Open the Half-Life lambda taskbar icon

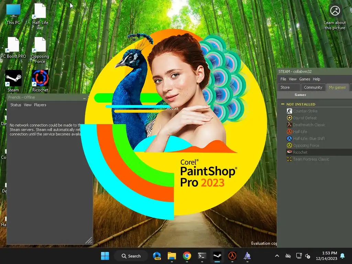[232, 256]
